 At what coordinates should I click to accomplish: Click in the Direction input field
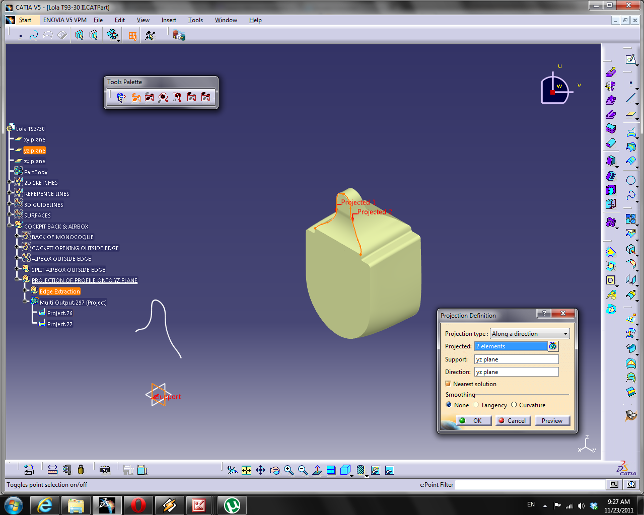click(516, 372)
